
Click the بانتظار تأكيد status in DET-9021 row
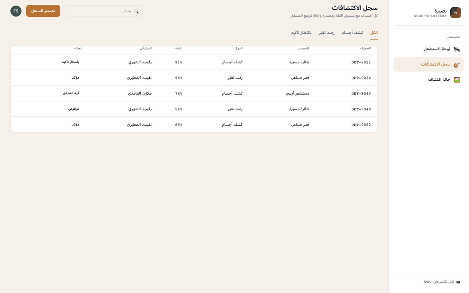click(70, 62)
